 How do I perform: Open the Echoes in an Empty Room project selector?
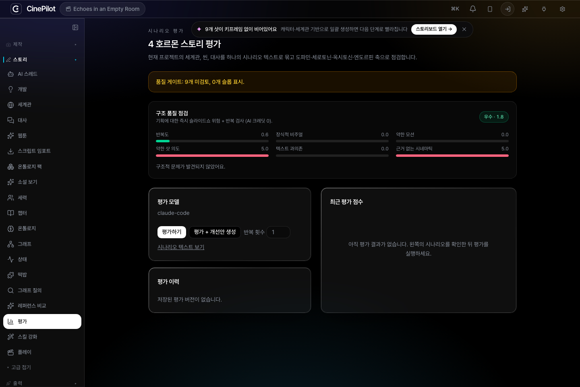click(x=102, y=9)
